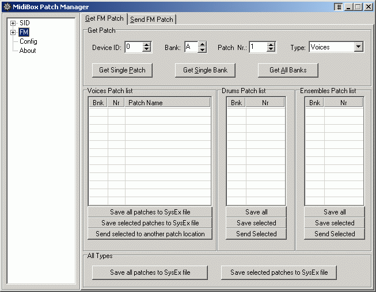This screenshot has height=292, width=376.
Task: Save selected patches in All Types section
Action: [x=279, y=272]
